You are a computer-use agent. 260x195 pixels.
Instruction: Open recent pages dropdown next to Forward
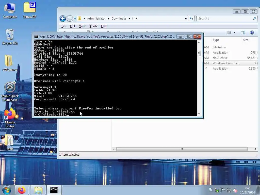tap(75, 19)
